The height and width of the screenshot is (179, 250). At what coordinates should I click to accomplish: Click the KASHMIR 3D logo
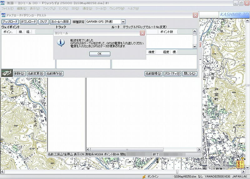coord(234,15)
